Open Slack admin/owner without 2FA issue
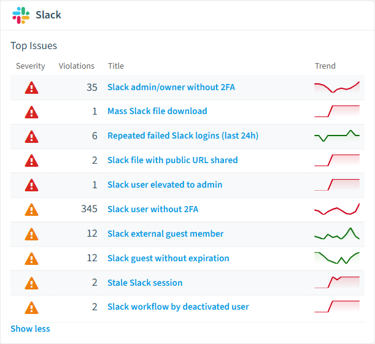Screen dimensions: 375x344 [171, 87]
